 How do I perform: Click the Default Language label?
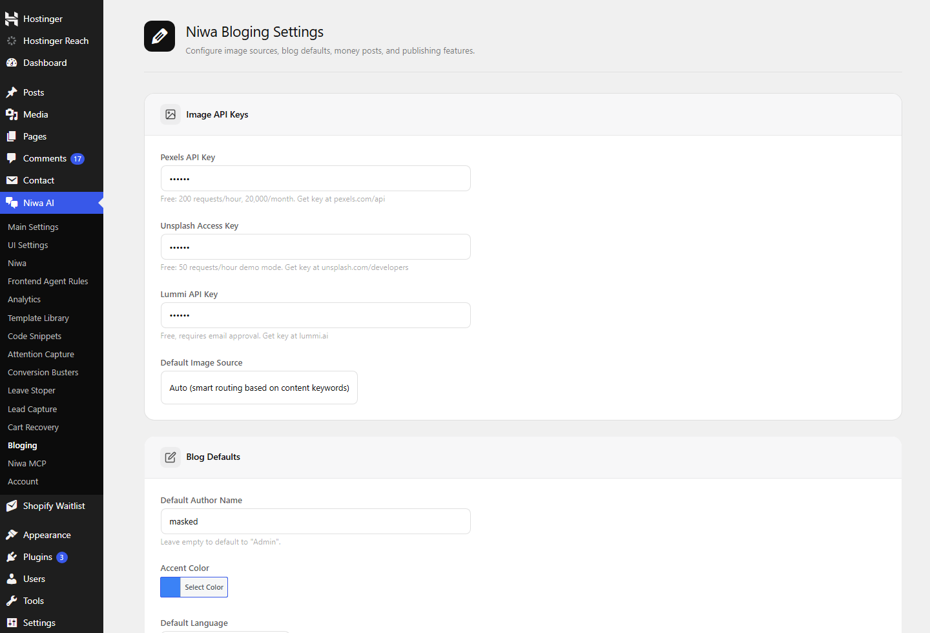(x=194, y=623)
